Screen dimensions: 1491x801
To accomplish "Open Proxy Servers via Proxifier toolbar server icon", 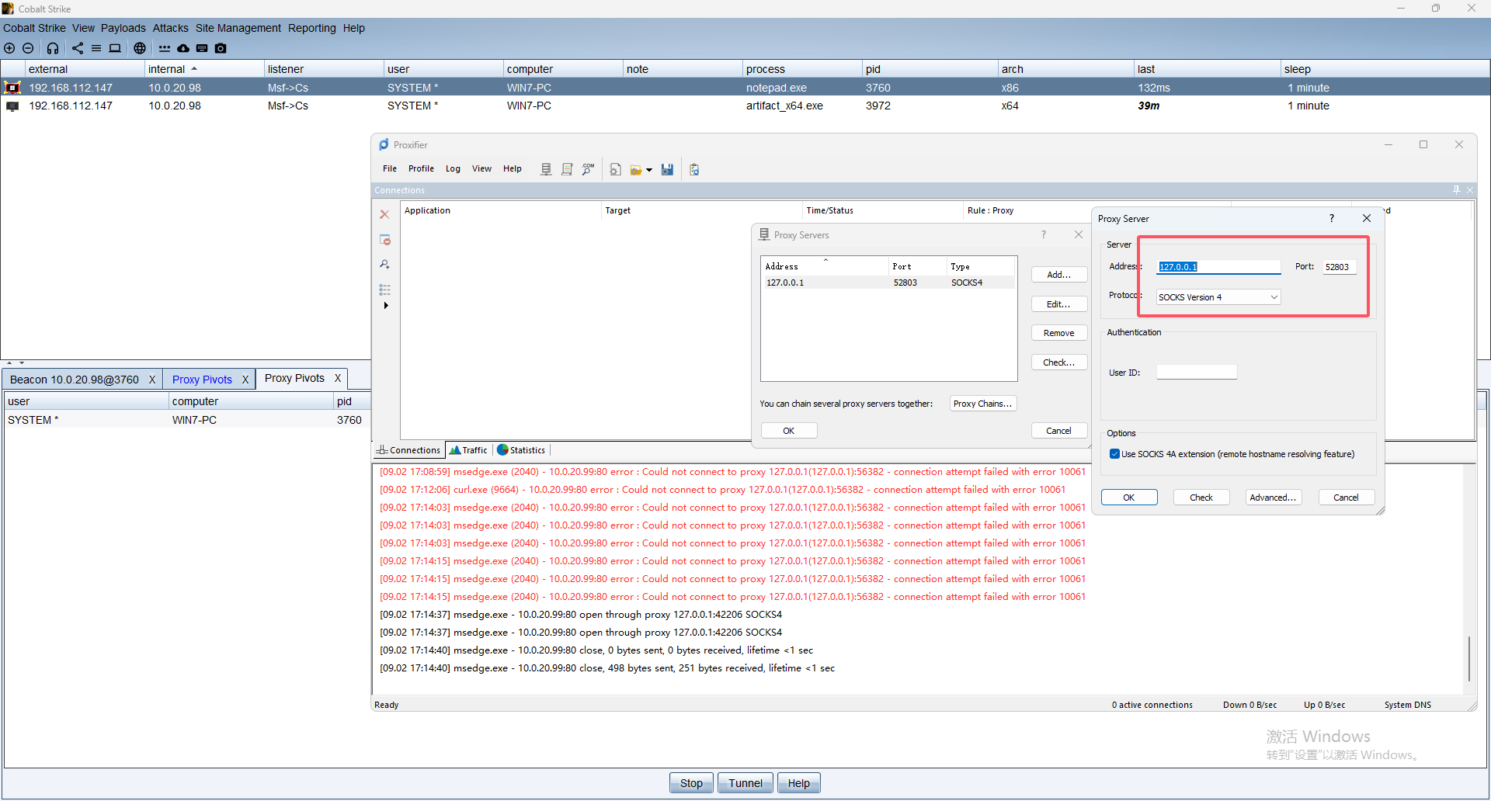I will pos(546,169).
